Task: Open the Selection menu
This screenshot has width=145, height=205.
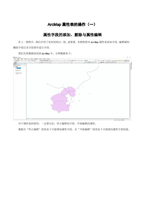Action: [32, 59]
